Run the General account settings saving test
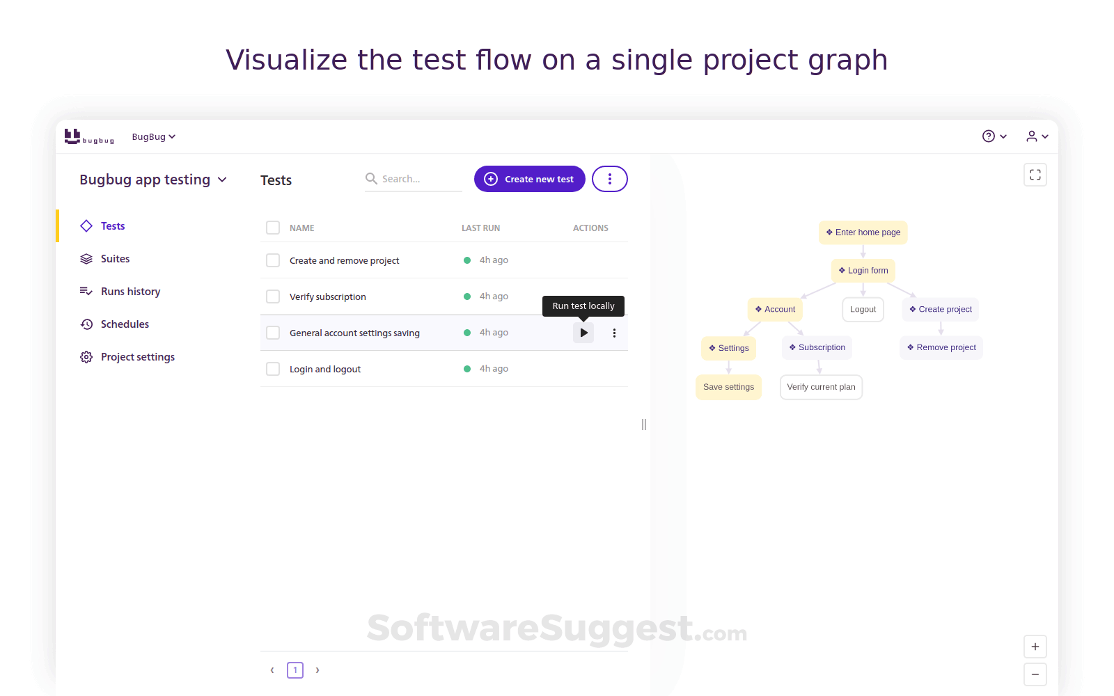Screen dimensions: 1114x696 click(x=583, y=333)
